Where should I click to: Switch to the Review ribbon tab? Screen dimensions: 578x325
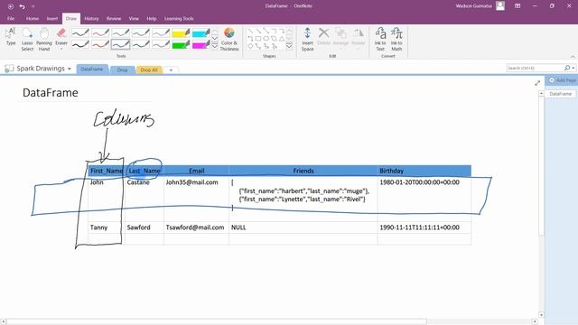(114, 18)
